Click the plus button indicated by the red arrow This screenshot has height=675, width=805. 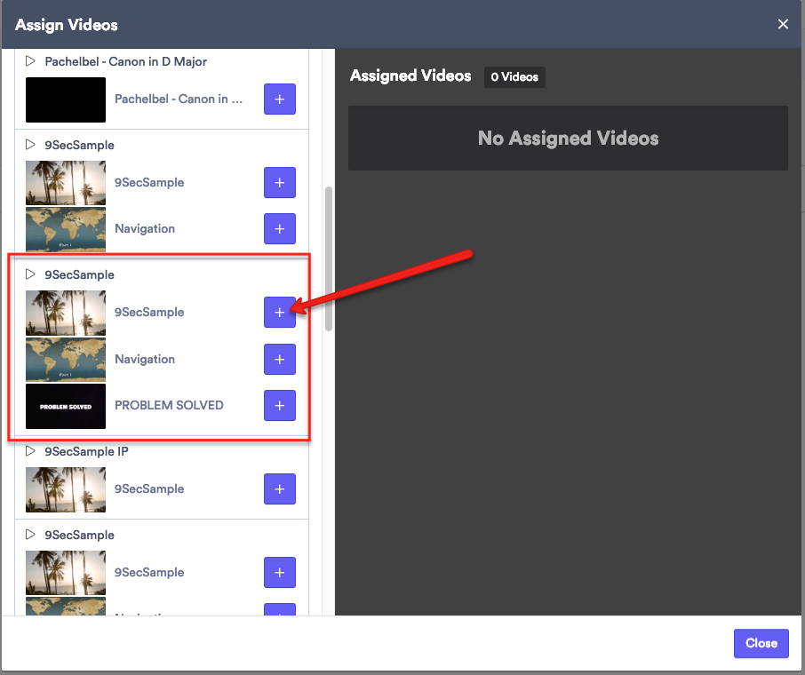280,313
